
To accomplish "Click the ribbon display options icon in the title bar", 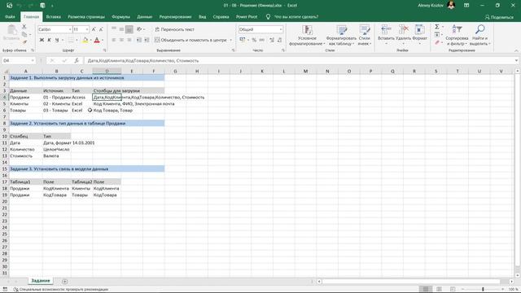I will click(466, 6).
